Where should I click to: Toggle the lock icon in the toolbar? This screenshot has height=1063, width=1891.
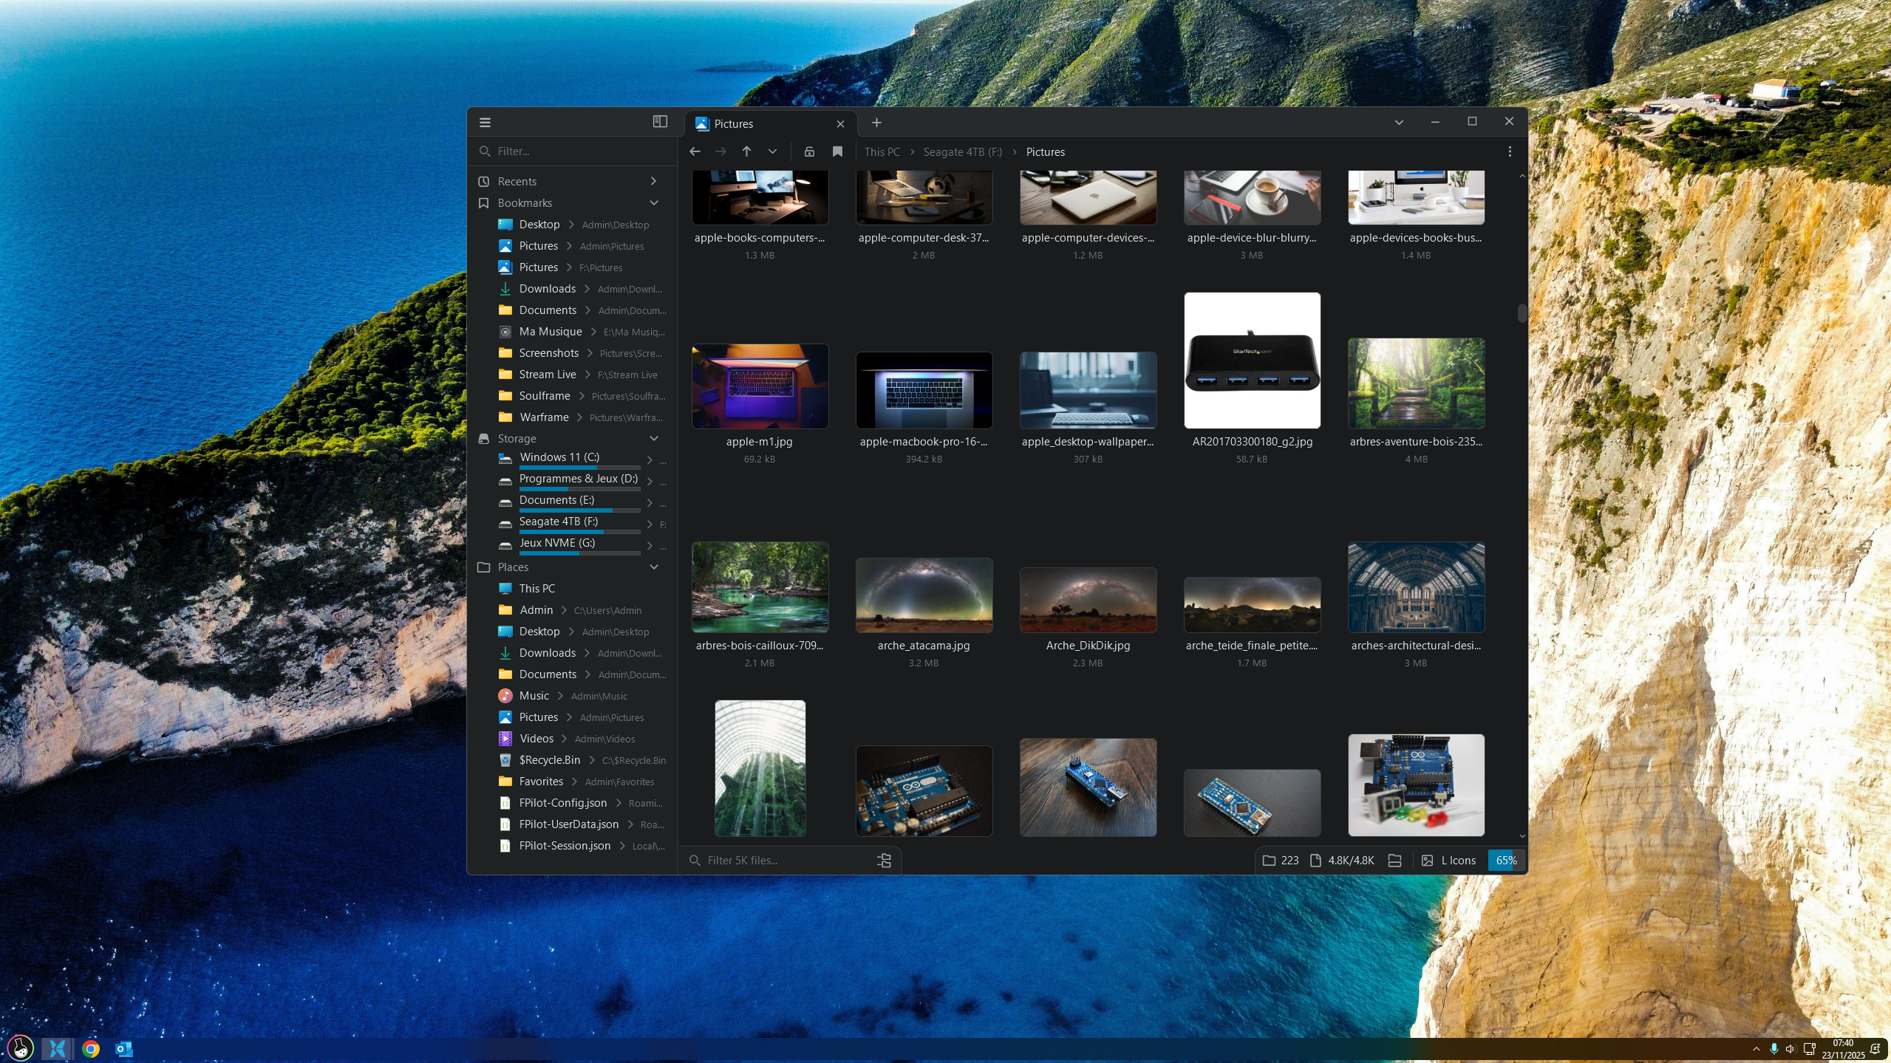tap(809, 151)
